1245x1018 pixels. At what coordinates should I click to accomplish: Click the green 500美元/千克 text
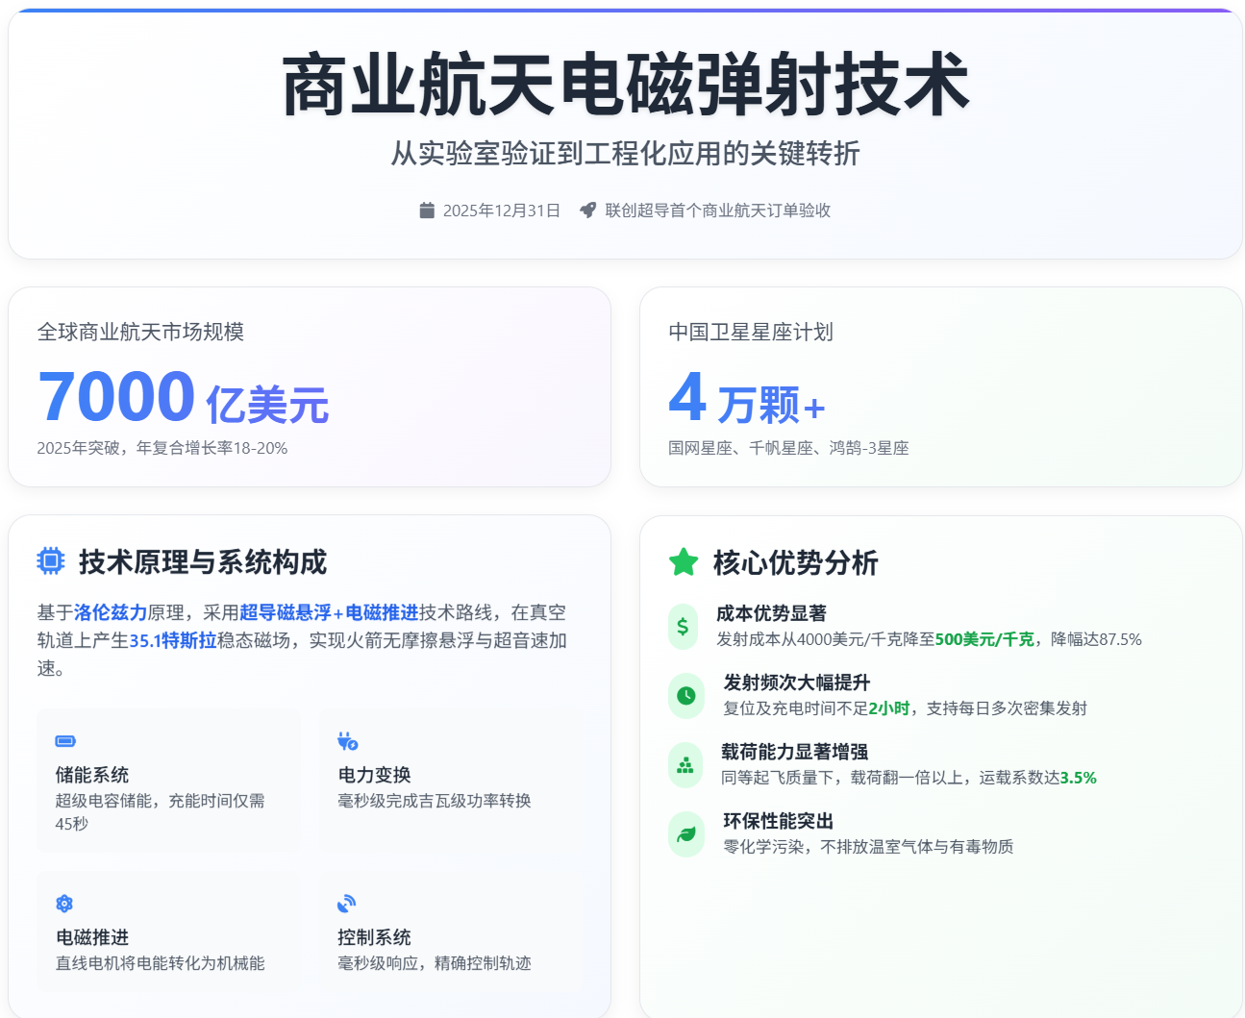tap(984, 639)
